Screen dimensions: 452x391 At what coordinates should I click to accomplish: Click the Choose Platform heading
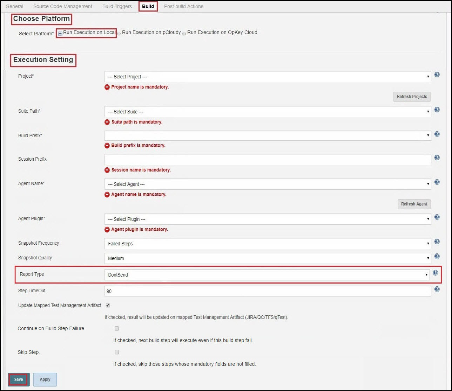41,19
